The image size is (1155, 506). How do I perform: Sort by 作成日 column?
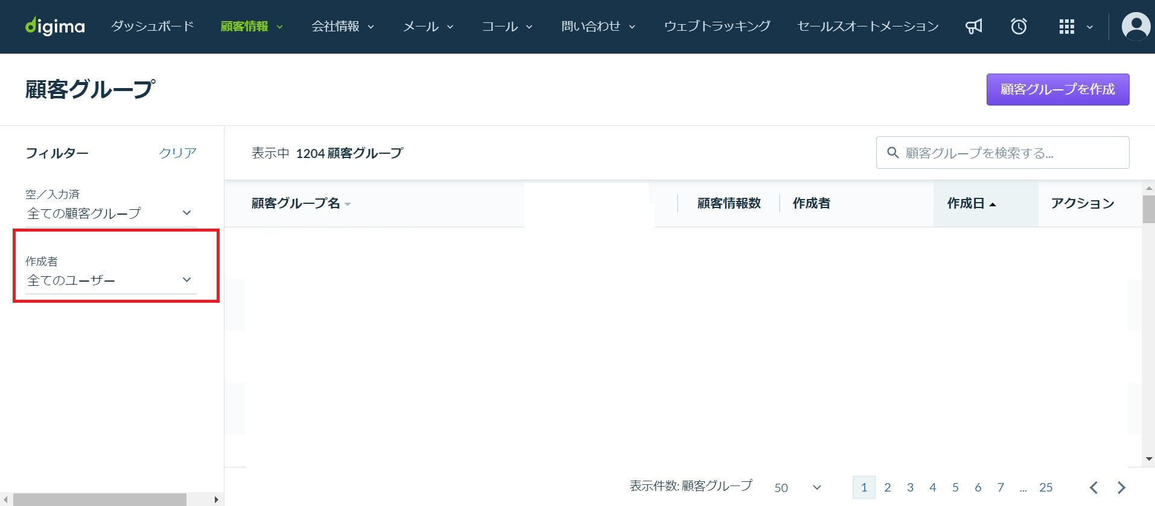click(x=971, y=203)
